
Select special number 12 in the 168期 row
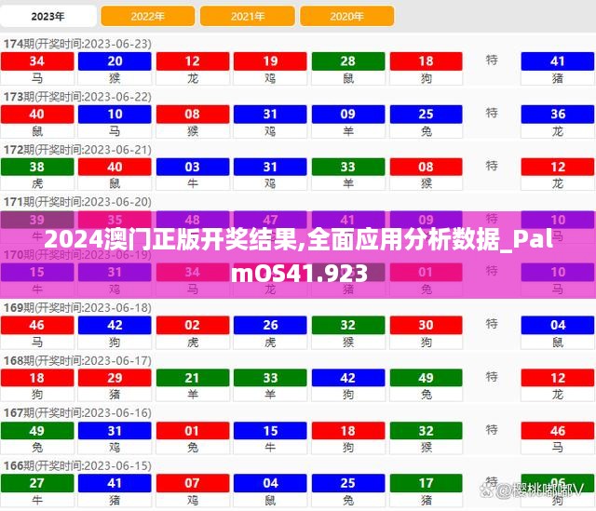tap(558, 378)
